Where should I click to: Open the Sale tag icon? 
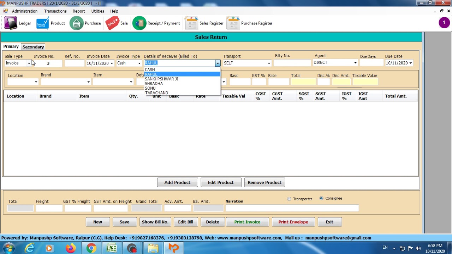tap(112, 23)
